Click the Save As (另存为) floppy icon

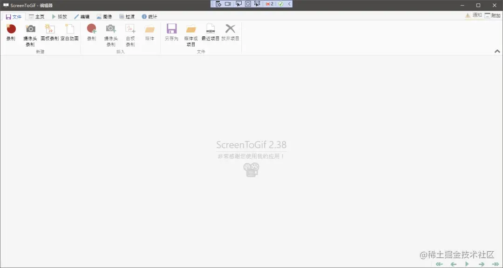click(x=171, y=29)
